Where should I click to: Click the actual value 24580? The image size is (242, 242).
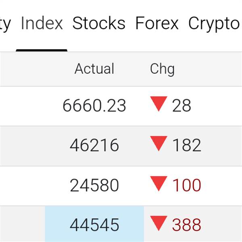point(94,185)
